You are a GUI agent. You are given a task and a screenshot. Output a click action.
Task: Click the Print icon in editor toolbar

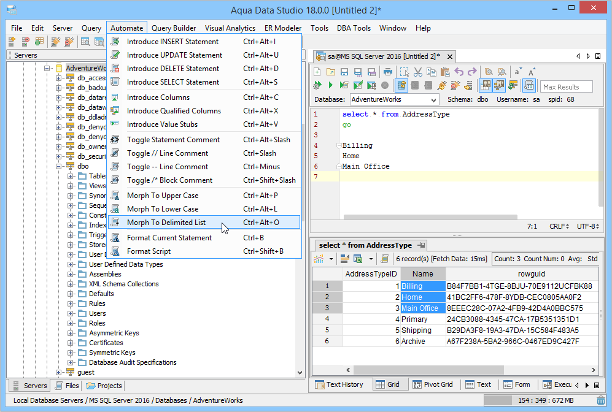pos(387,72)
